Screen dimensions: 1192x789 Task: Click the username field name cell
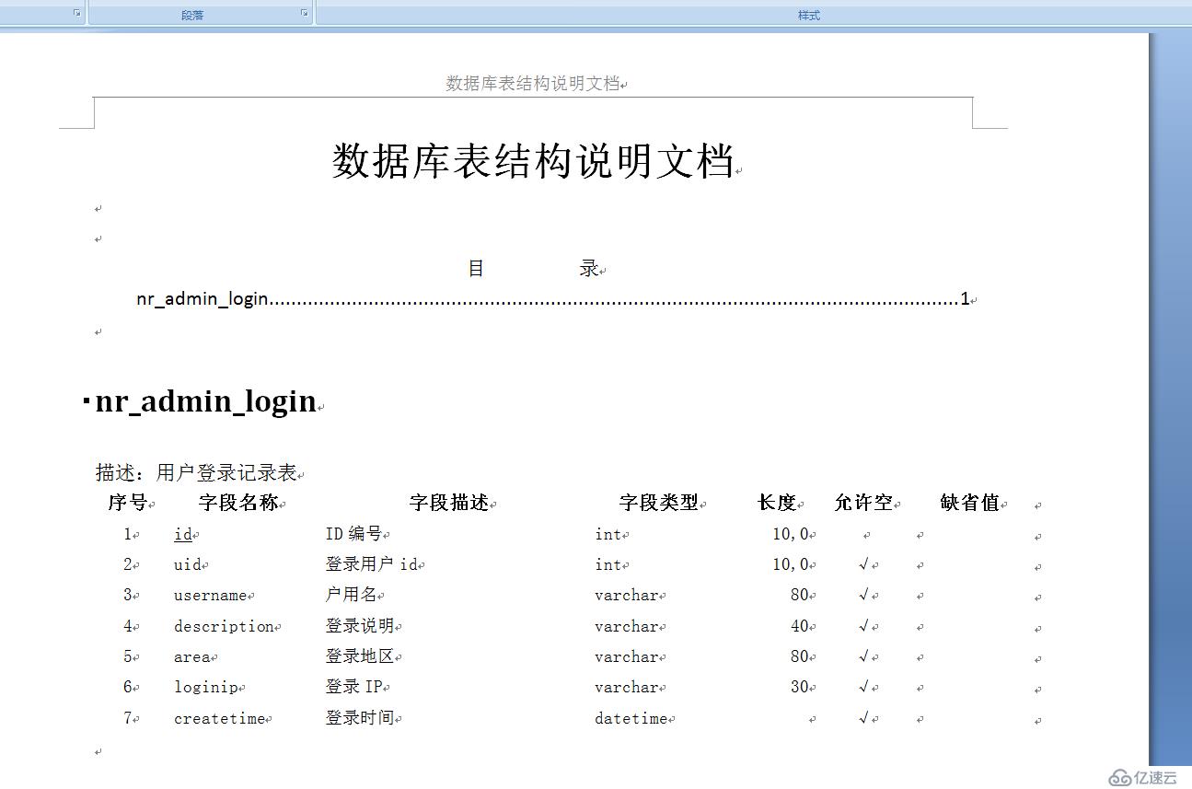tap(211, 596)
